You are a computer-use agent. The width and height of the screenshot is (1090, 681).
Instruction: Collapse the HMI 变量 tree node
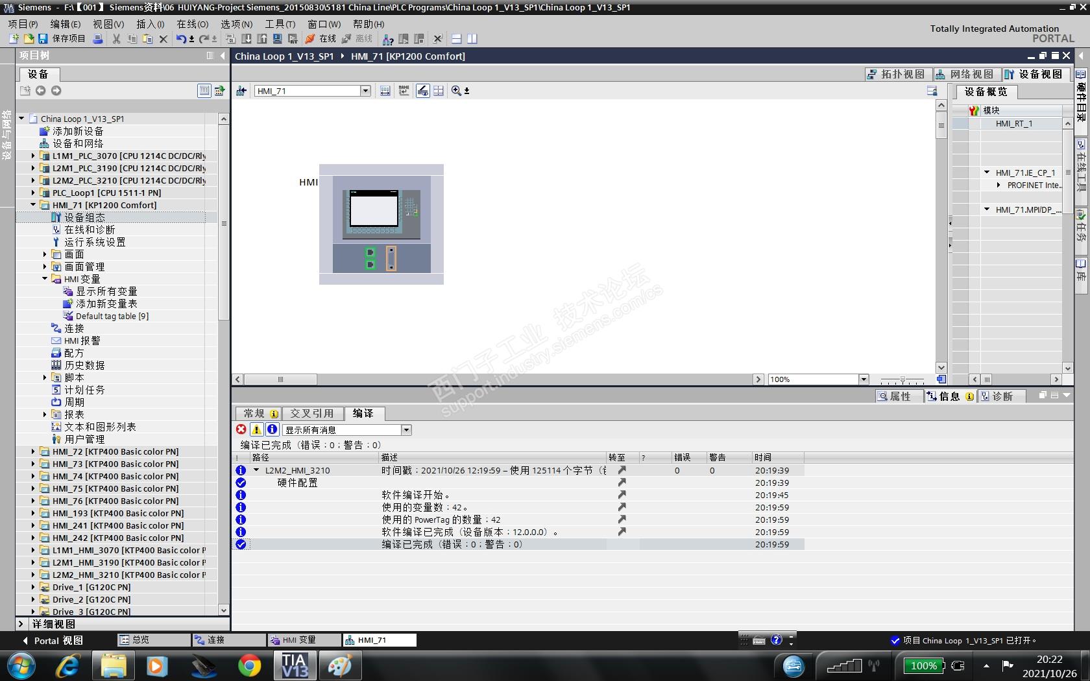[45, 279]
